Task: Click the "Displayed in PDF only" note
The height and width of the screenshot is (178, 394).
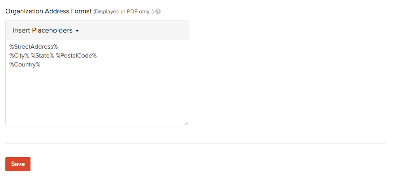Action: pos(123,12)
